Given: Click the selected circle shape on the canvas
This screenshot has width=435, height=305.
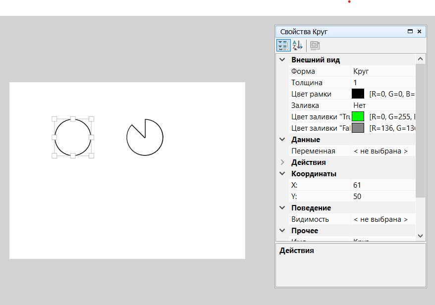Looking at the screenshot, I should point(73,137).
